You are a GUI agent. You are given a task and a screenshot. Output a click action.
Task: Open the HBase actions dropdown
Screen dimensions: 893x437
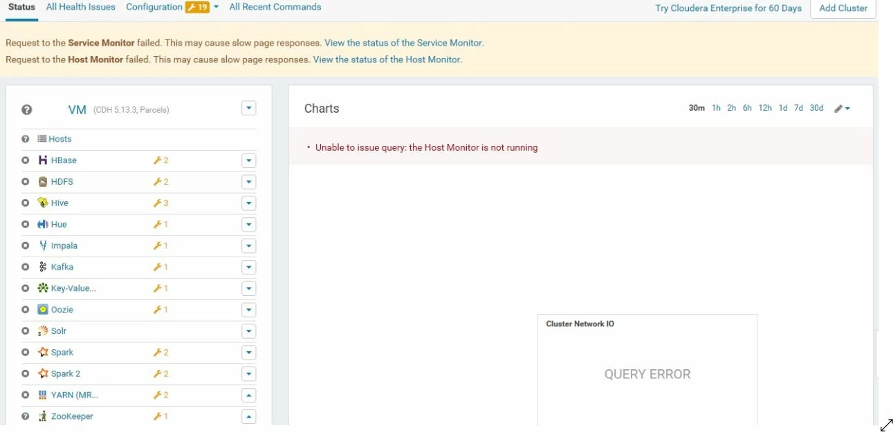click(x=249, y=160)
